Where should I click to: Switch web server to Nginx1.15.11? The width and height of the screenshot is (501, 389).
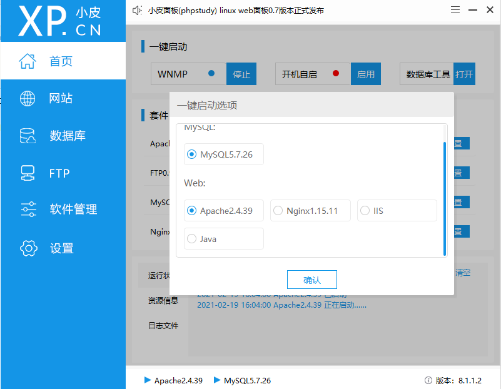click(278, 210)
